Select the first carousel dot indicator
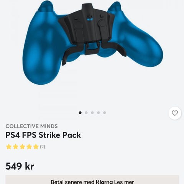This screenshot has width=184, height=184. (80, 113)
